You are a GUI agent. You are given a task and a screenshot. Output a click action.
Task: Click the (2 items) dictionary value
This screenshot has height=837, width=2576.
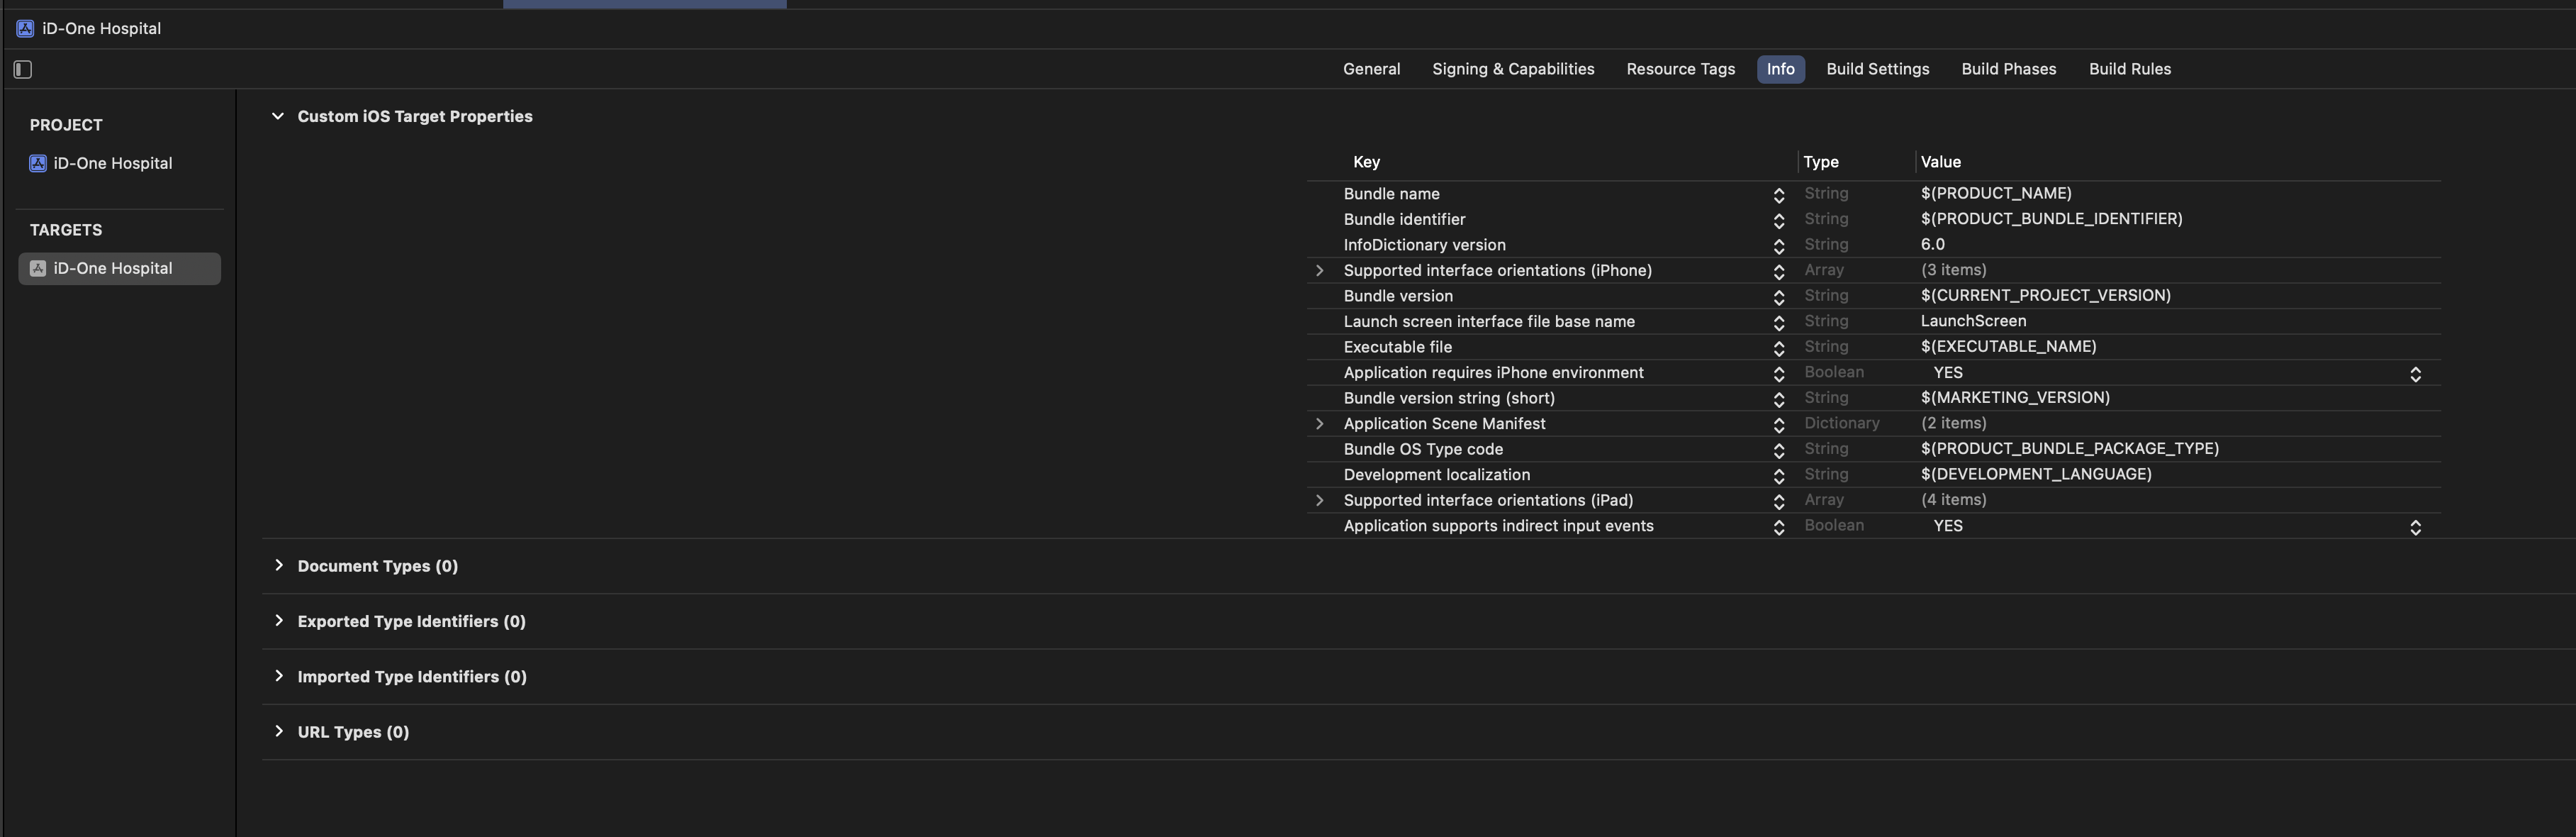coord(1953,423)
